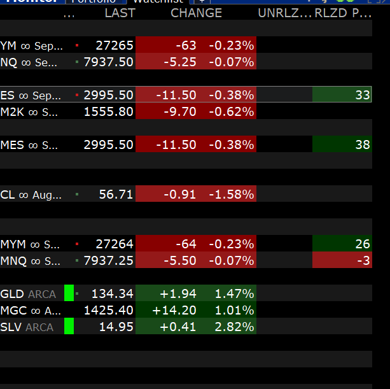Viewport: 390px width, 389px height.
Task: Click the red tick dot in the ES Sep row
Action: pos(77,95)
